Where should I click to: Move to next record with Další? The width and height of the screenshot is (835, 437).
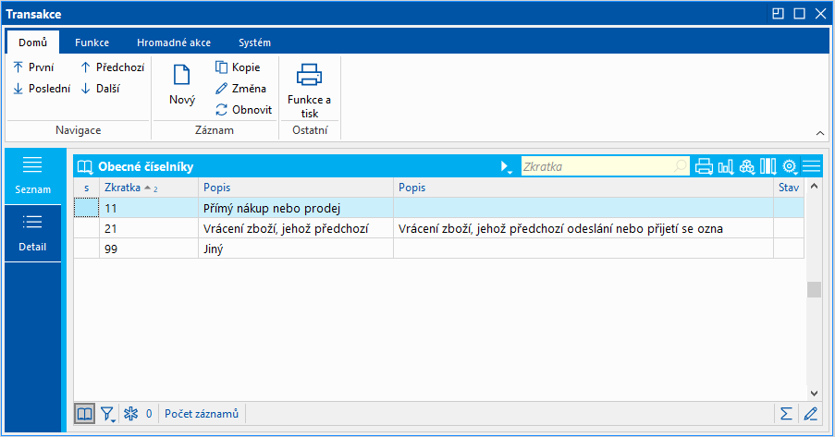tap(100, 89)
